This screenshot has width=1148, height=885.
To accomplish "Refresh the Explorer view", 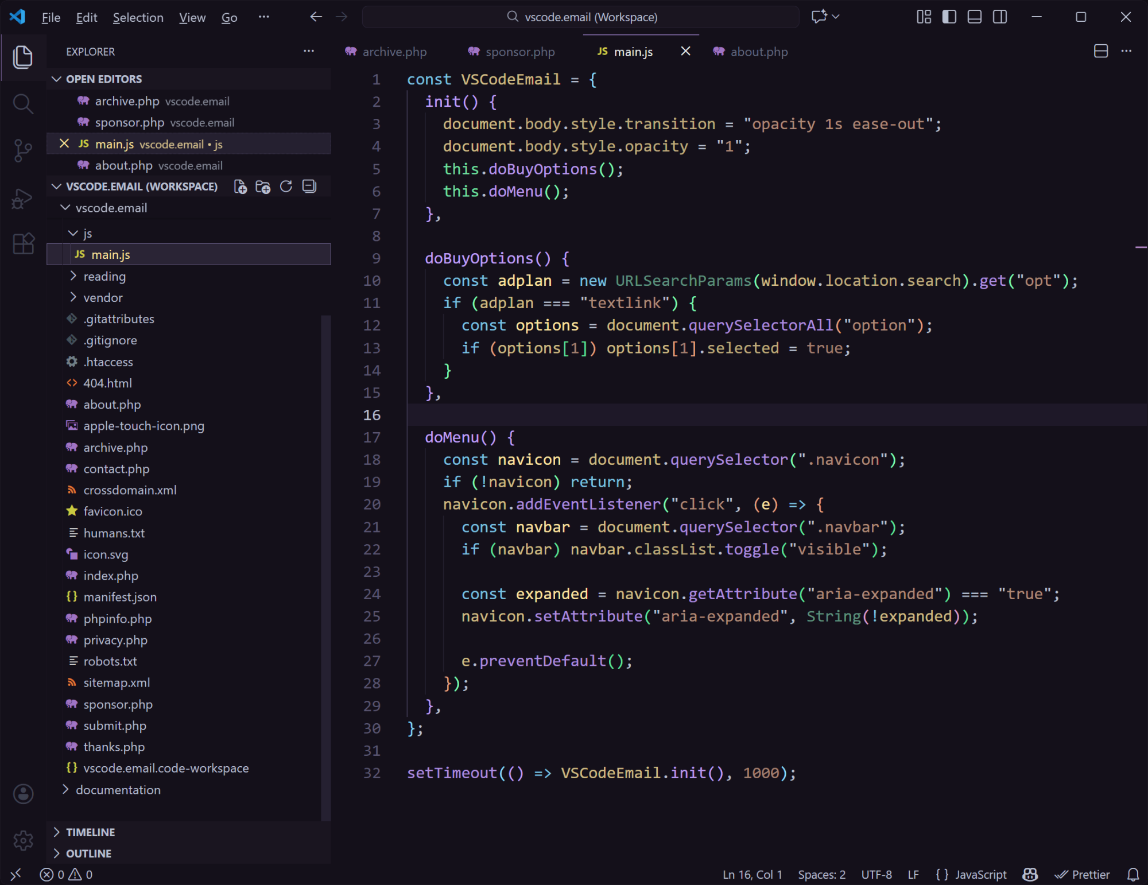I will pyautogui.click(x=286, y=186).
